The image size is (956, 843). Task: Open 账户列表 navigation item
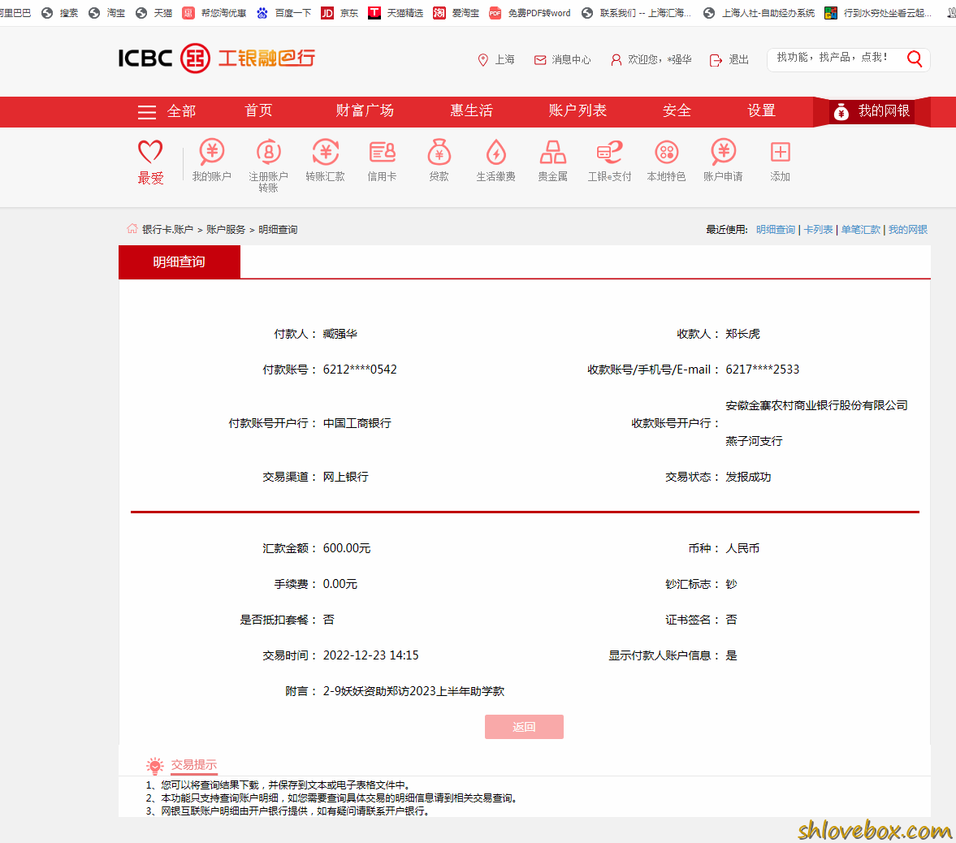click(x=577, y=111)
